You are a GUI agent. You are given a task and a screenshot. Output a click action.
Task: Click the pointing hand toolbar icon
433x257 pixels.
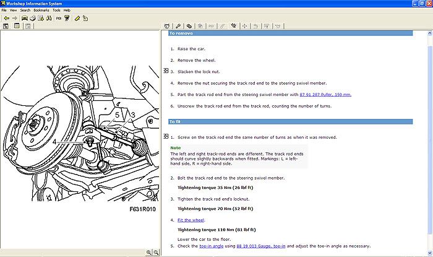(x=85, y=19)
